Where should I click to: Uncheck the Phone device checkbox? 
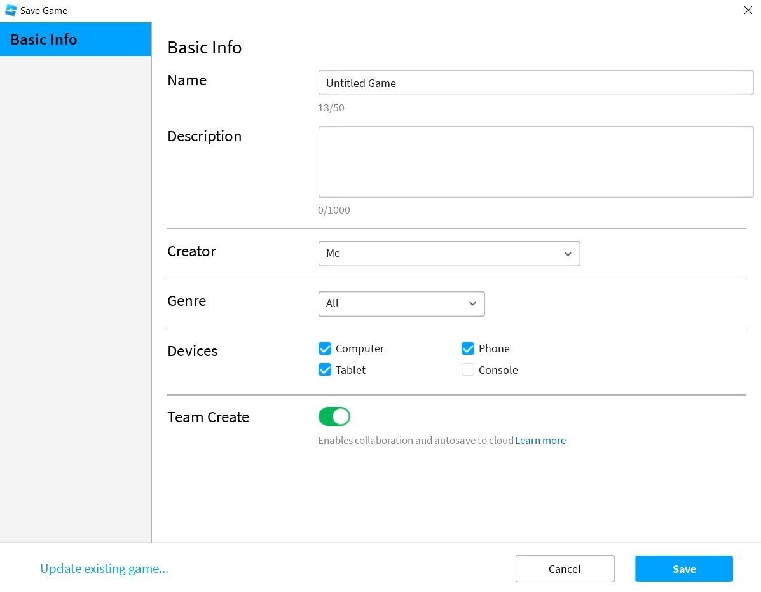[468, 348]
